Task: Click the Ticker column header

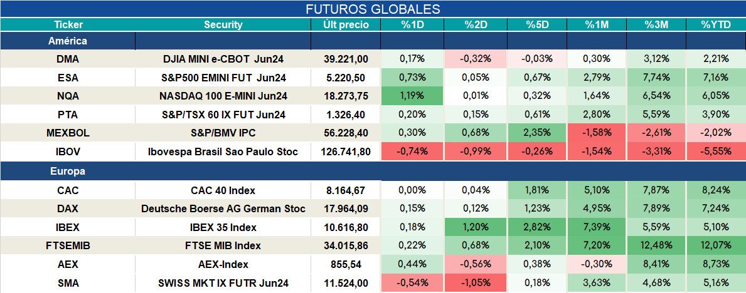Action: coord(68,25)
